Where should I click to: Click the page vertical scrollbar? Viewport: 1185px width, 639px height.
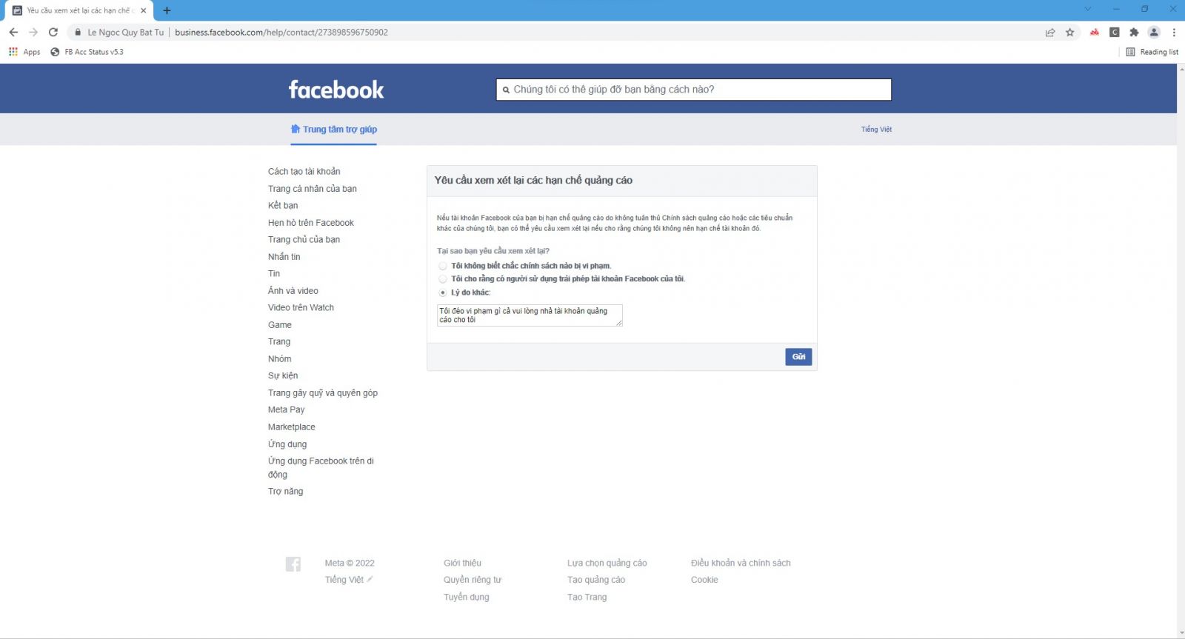[1181, 350]
